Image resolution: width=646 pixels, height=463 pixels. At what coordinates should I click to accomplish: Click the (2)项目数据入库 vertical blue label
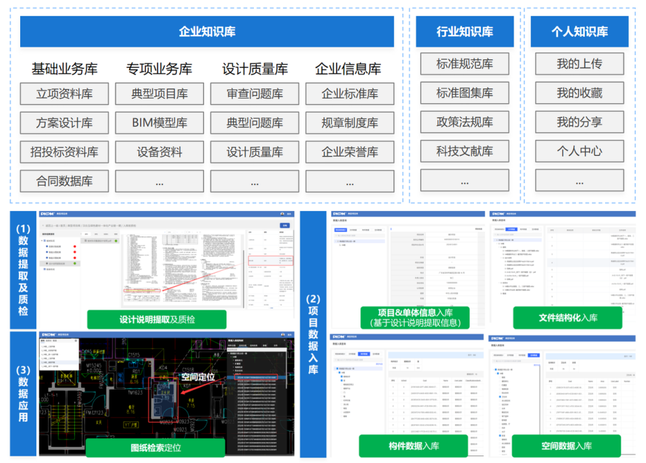point(313,334)
